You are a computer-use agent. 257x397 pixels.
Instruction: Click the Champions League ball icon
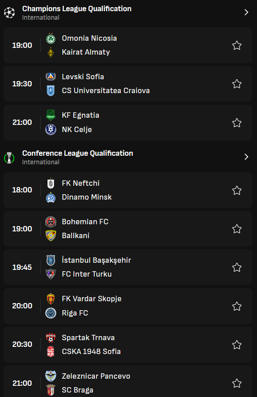coord(9,13)
